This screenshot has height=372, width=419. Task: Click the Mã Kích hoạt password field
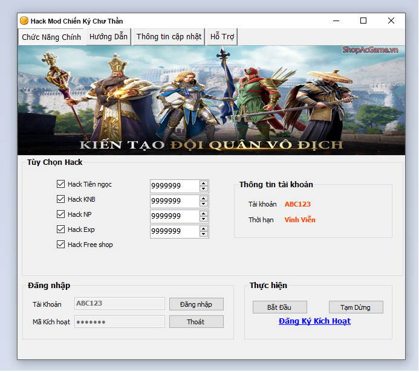click(x=119, y=322)
